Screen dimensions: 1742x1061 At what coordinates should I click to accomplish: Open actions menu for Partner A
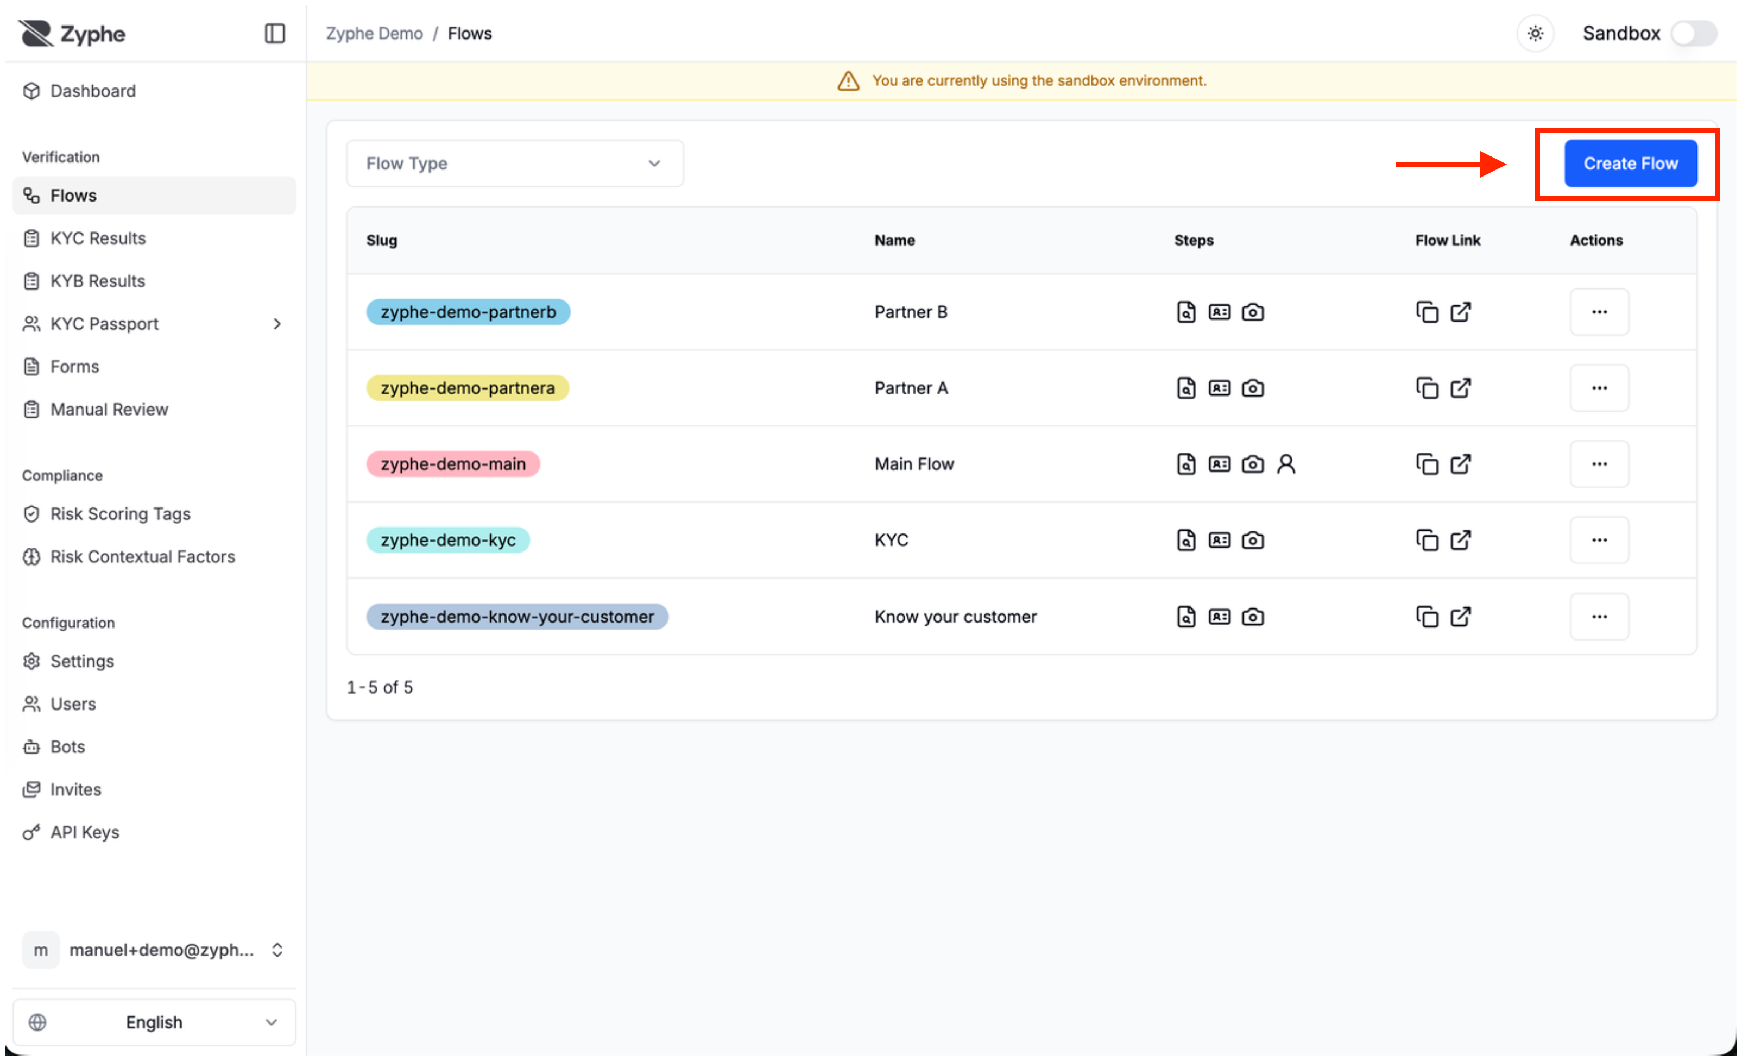click(x=1599, y=387)
